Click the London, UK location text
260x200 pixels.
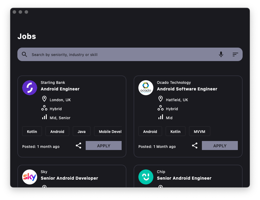[60, 100]
